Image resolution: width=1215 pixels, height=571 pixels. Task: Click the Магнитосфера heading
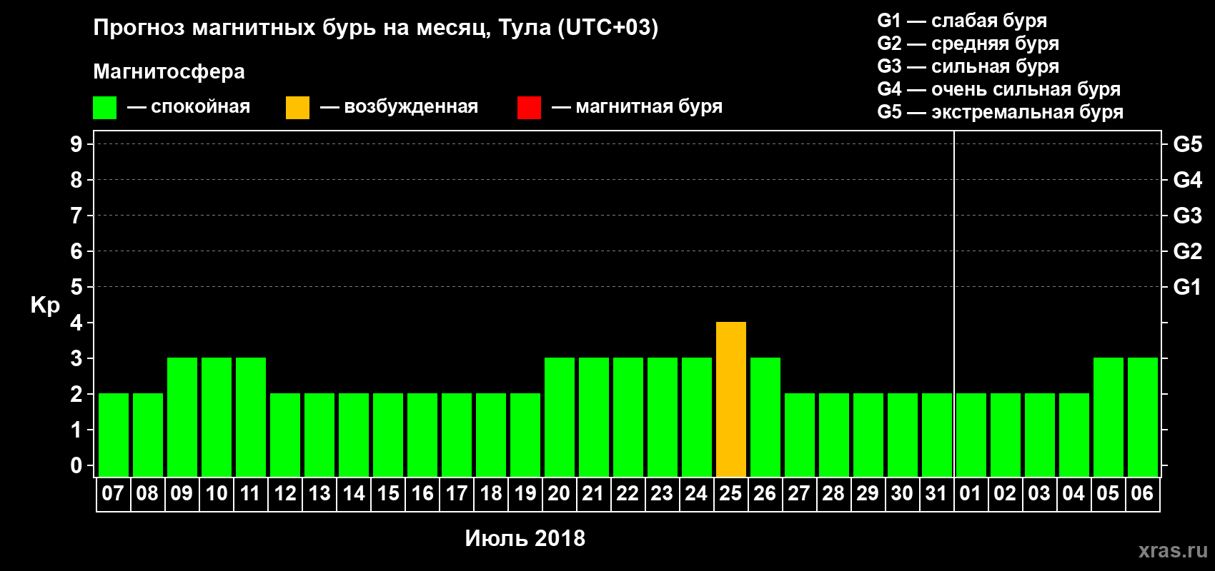tap(169, 72)
